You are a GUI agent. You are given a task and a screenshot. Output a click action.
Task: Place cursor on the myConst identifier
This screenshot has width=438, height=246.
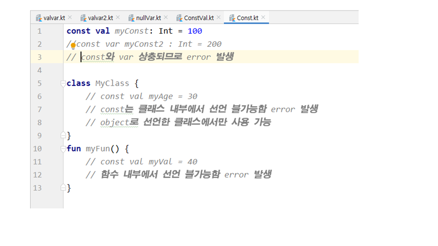coord(131,31)
